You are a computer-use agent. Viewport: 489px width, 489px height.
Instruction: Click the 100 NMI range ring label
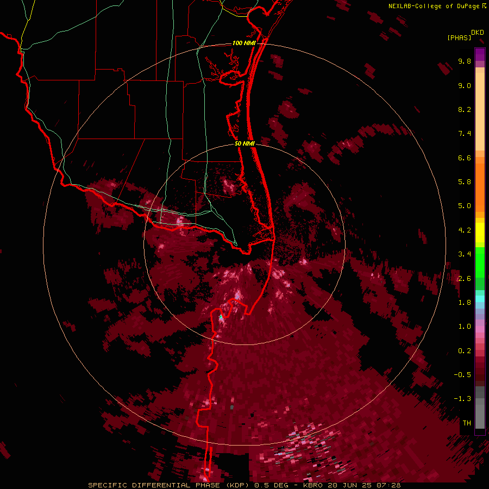(x=244, y=43)
